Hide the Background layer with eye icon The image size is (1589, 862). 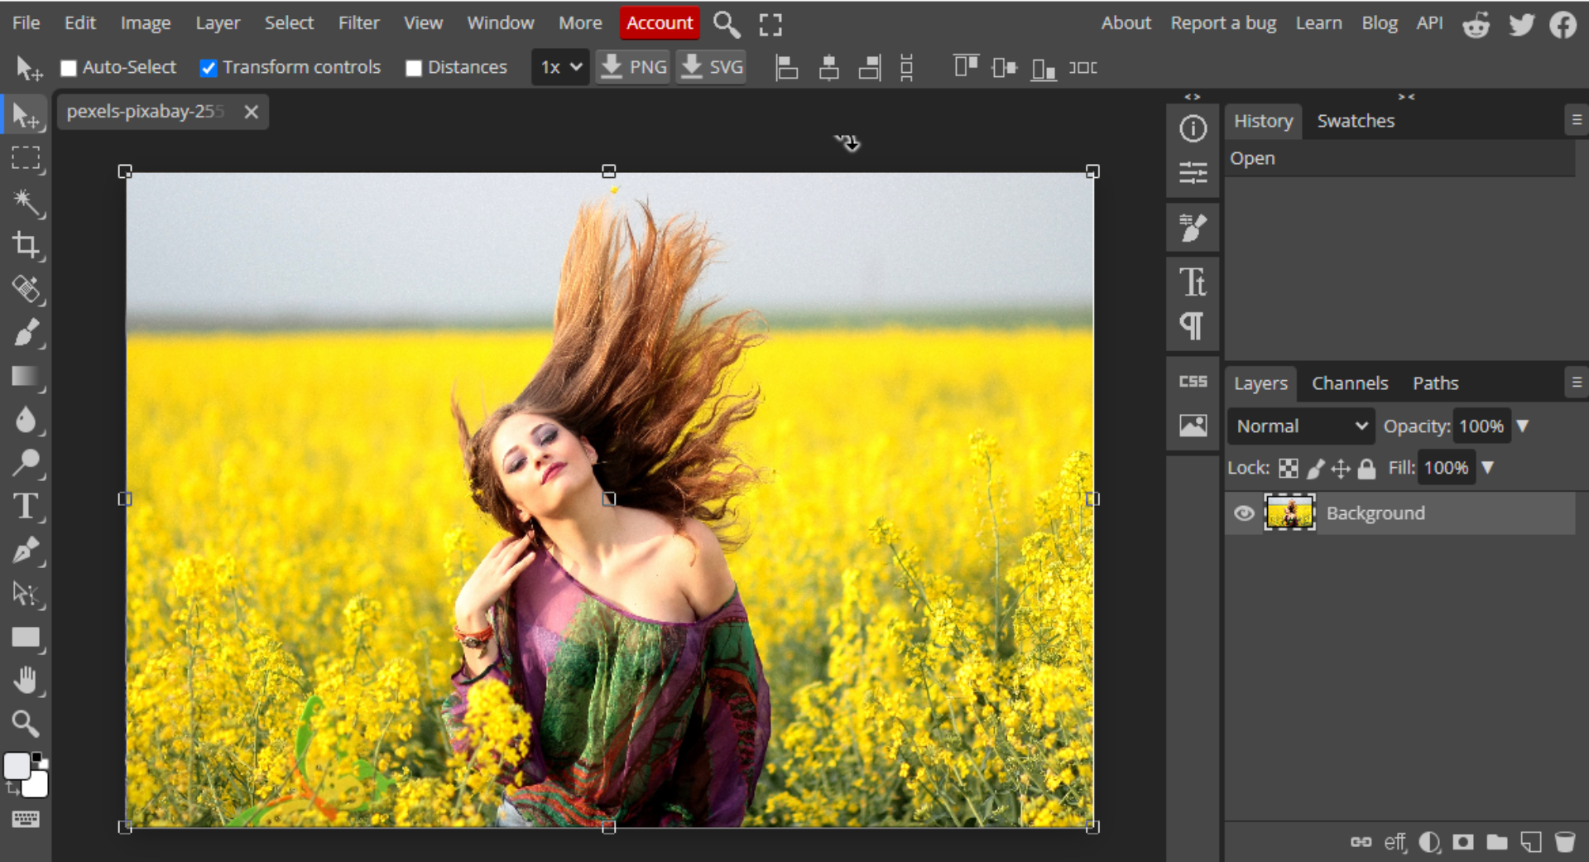pos(1244,513)
